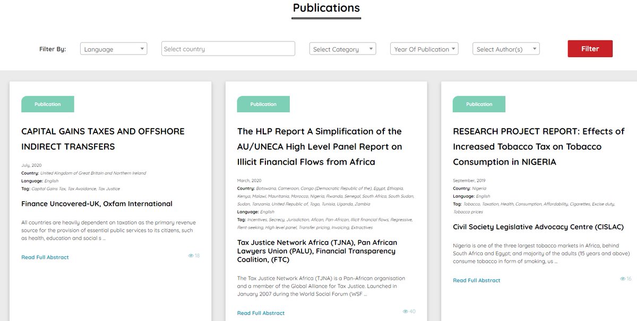
Task: Expand the Select Author(s) dropdown
Action: pos(506,49)
